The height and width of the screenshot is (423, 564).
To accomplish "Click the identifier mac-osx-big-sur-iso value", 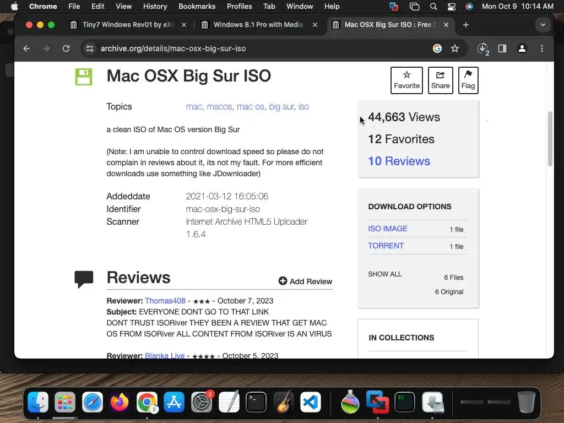I will [223, 209].
